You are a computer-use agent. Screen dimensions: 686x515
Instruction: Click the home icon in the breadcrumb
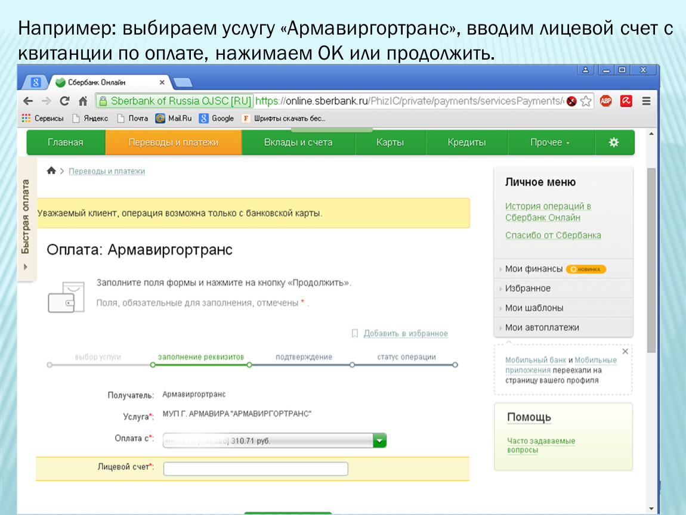[x=51, y=170]
